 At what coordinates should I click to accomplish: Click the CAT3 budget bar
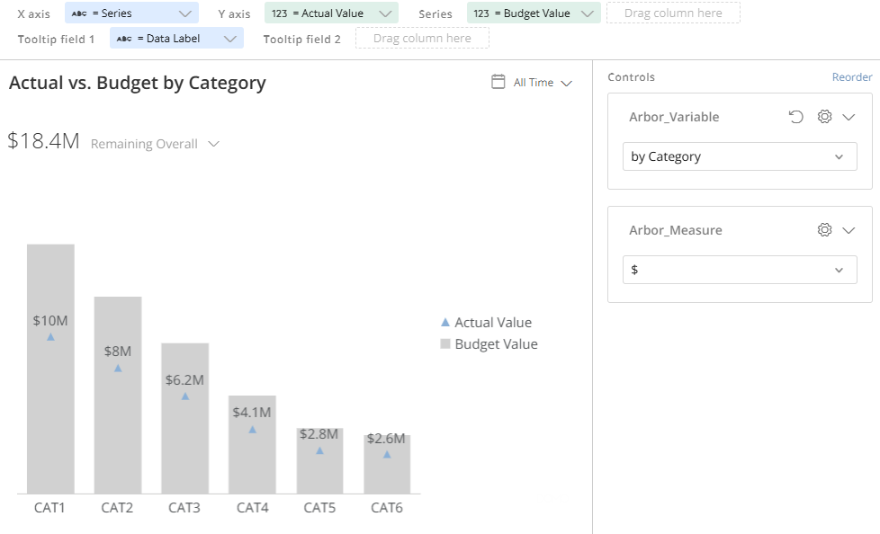click(185, 418)
